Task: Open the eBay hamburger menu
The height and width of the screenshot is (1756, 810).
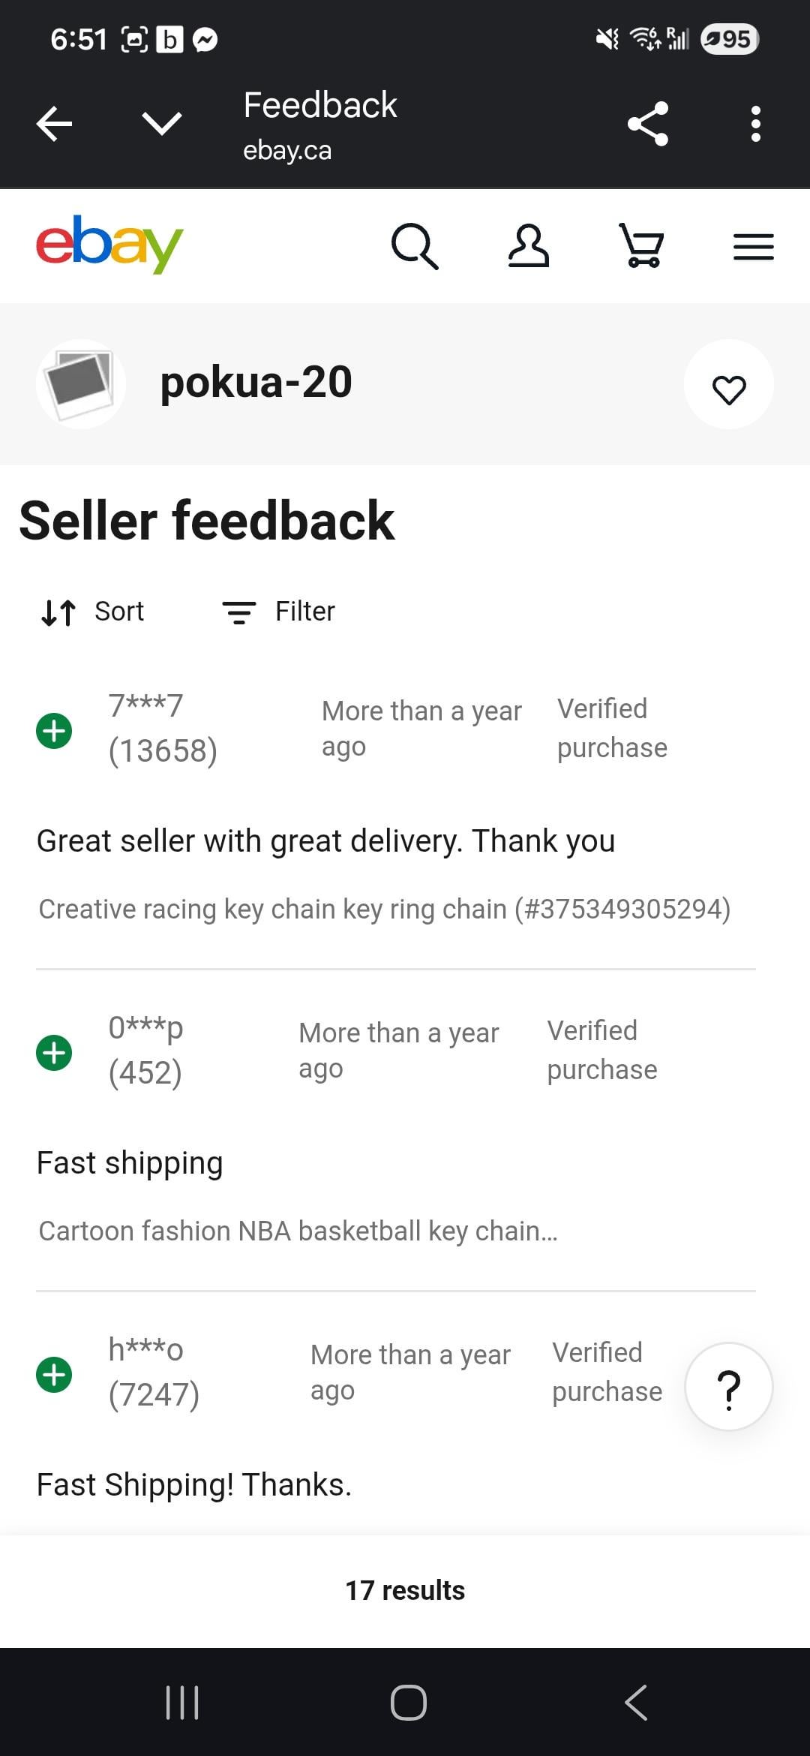Action: pyautogui.click(x=753, y=246)
